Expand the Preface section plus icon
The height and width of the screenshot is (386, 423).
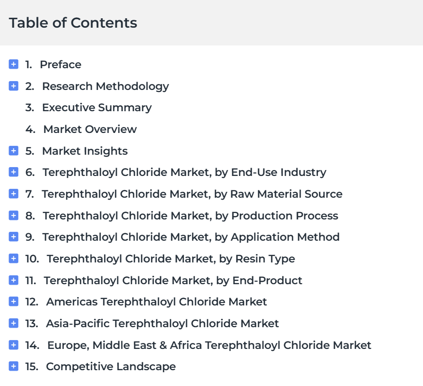13,64
